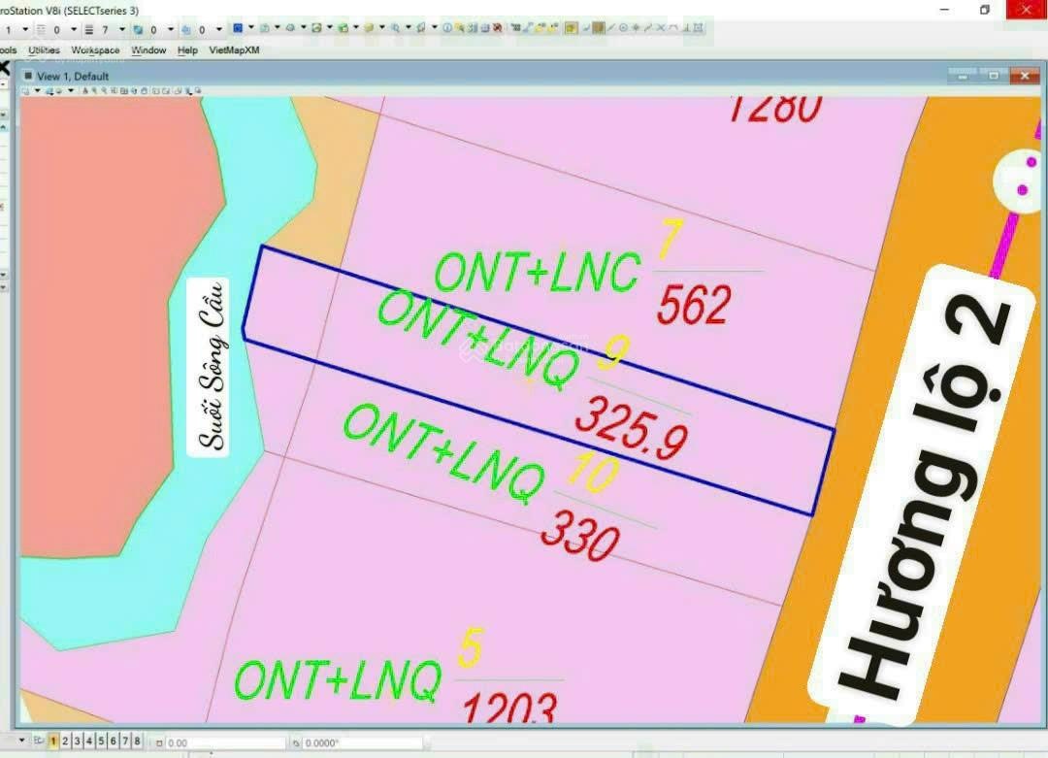Click the highlighted AccuSnap toggle icon
1048x758 pixels.
(x=572, y=28)
